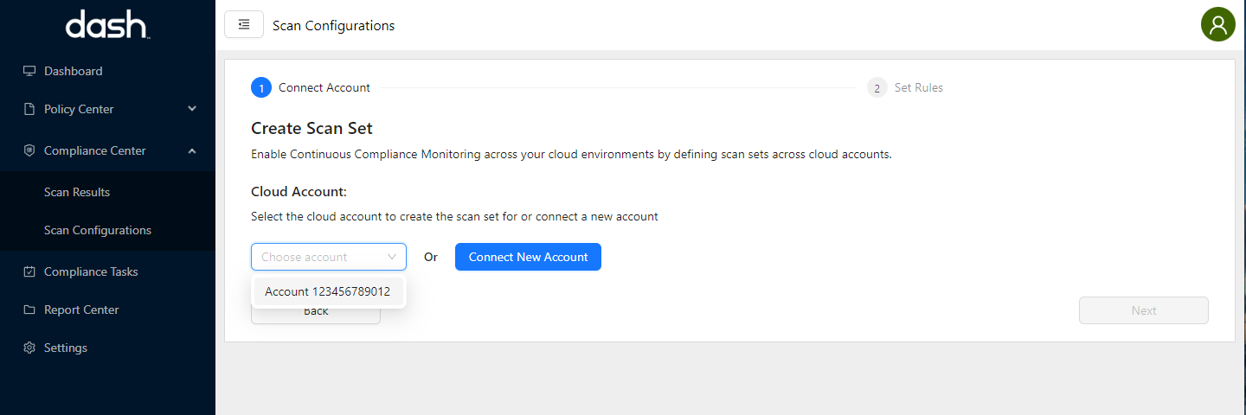Open the Choose account dropdown
The width and height of the screenshot is (1246, 415).
(x=329, y=257)
